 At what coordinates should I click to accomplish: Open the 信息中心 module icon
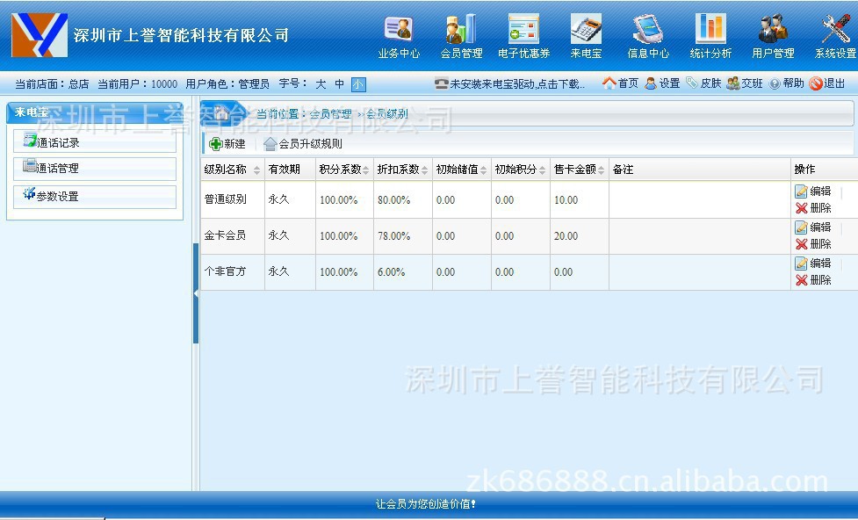(x=648, y=31)
